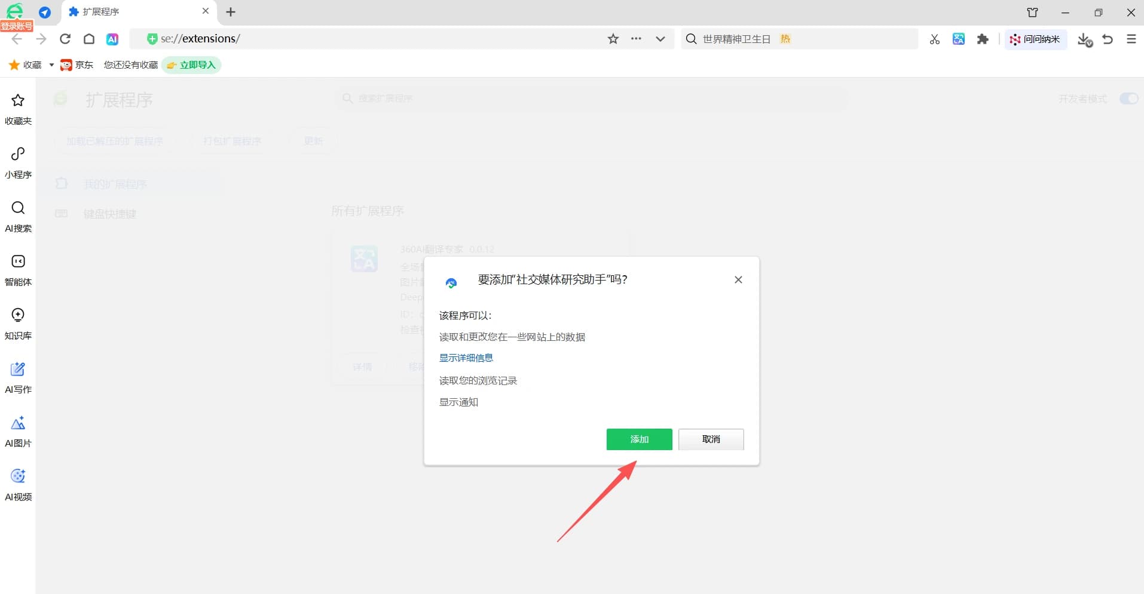The image size is (1144, 594).
Task: Open AI图片 sidebar tool
Action: click(x=18, y=432)
